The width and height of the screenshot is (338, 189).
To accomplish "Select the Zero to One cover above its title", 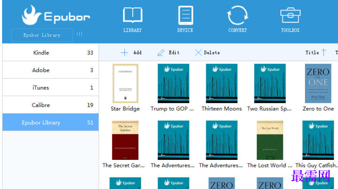I will click(x=318, y=83).
